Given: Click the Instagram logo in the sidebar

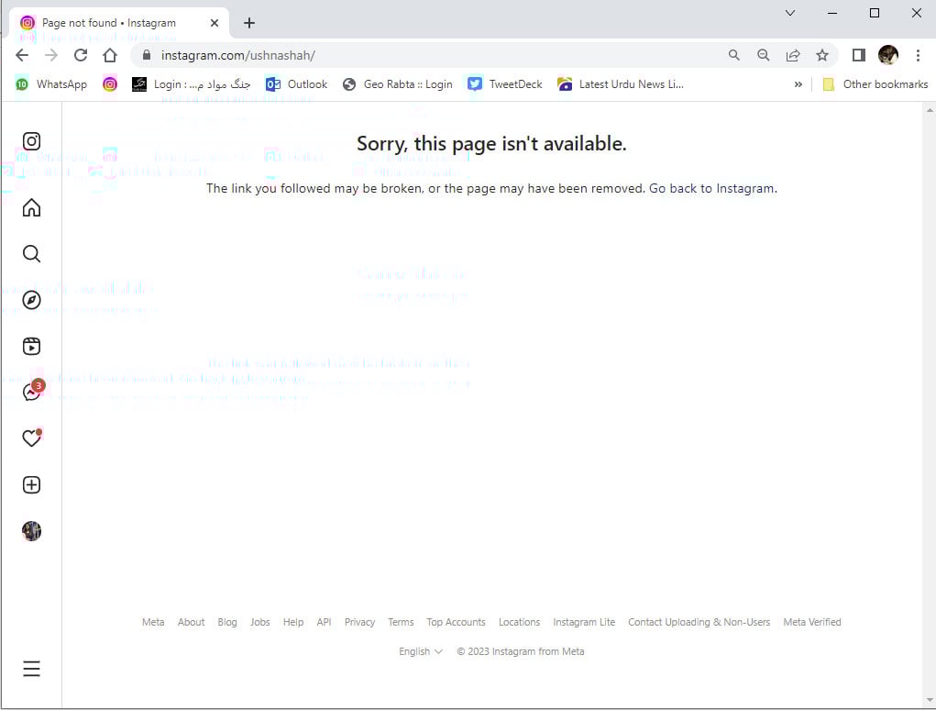Looking at the screenshot, I should 31,141.
